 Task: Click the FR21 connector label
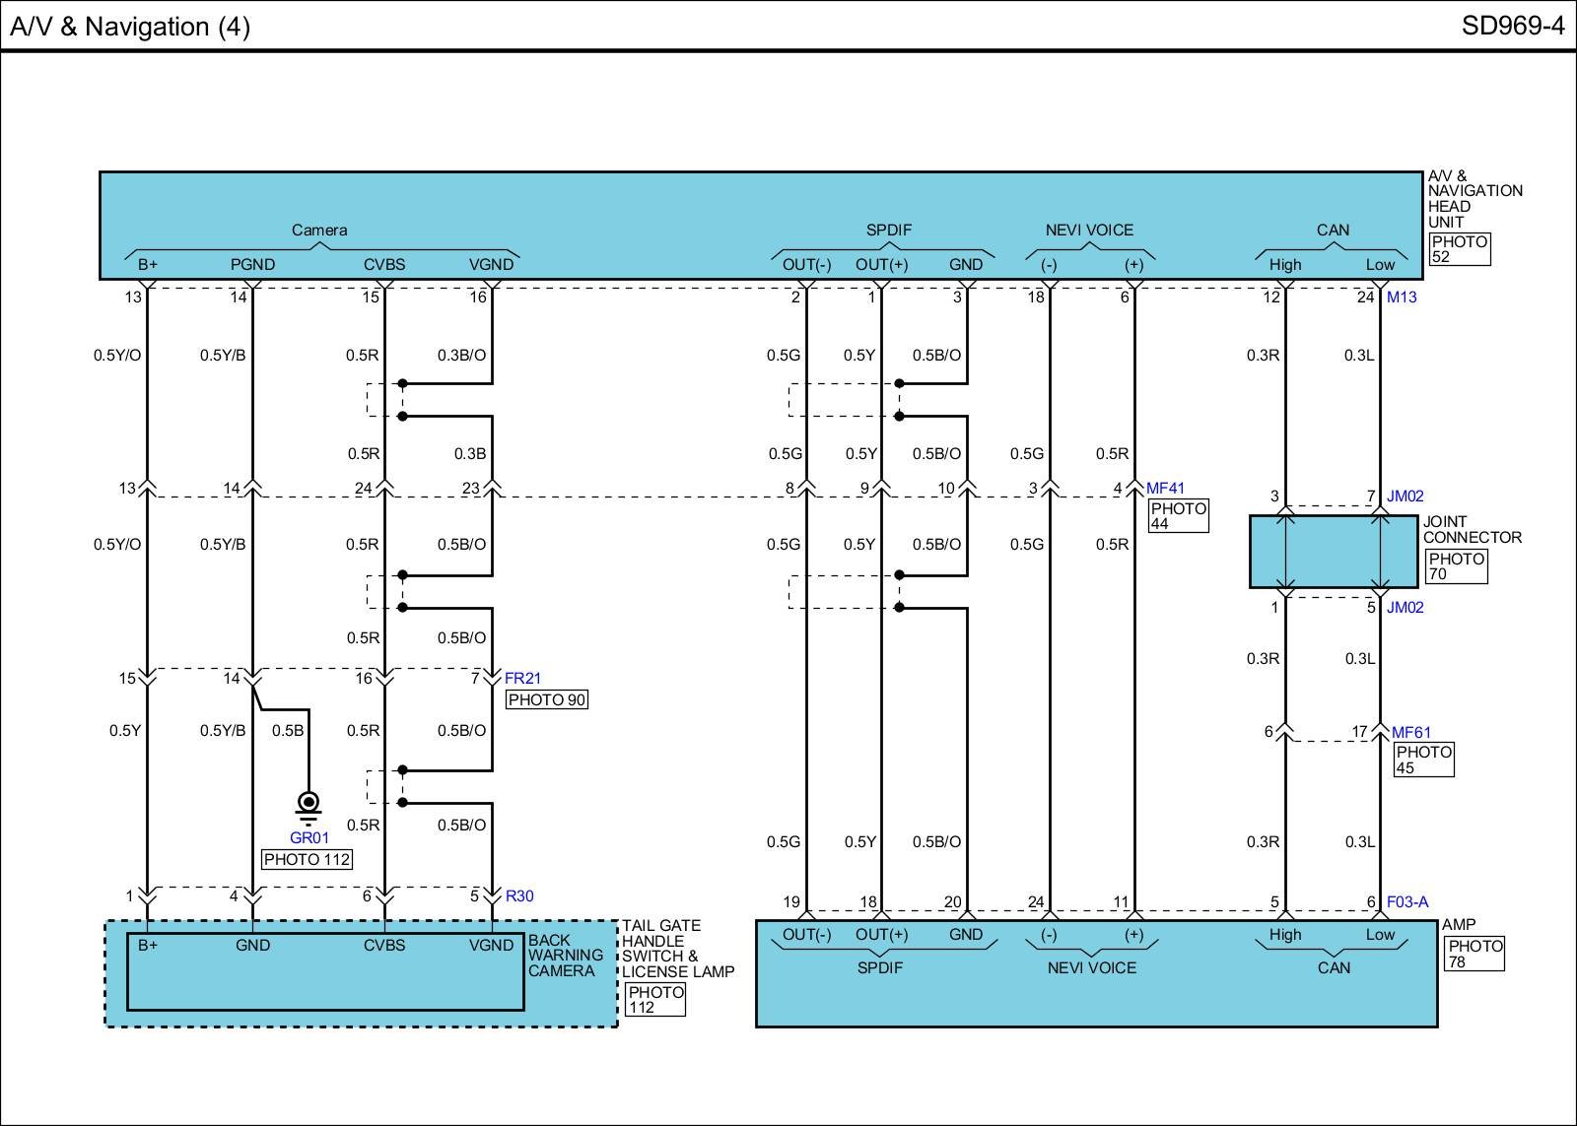click(522, 678)
